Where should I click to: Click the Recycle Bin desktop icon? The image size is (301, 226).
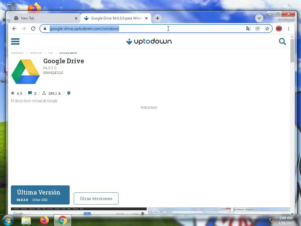pyautogui.click(x=11, y=6)
